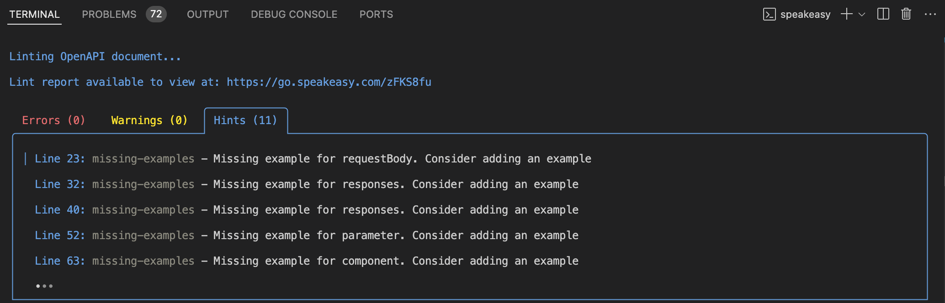Kill terminal with the trash icon
The image size is (945, 303).
tap(906, 14)
